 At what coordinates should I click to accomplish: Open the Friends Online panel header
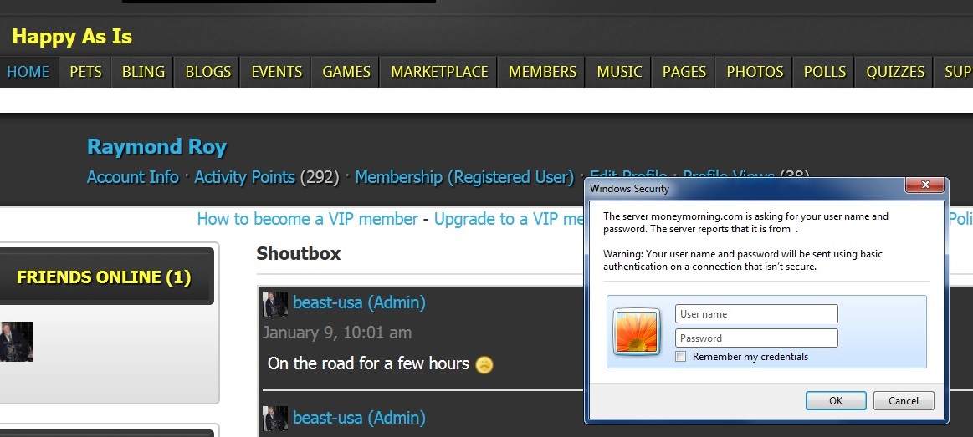coord(105,277)
